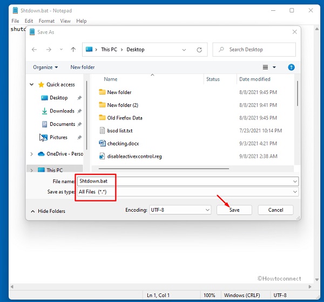Select the New folder folder icon
324x302 pixels.
coord(102,92)
